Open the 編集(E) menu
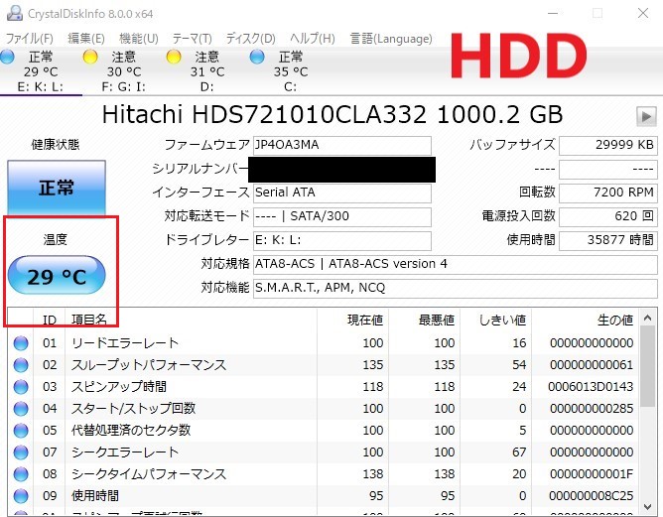Viewport: 663px width, 517px height. [85, 39]
